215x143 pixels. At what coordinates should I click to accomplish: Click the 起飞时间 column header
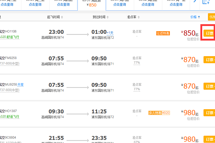tap(53, 17)
